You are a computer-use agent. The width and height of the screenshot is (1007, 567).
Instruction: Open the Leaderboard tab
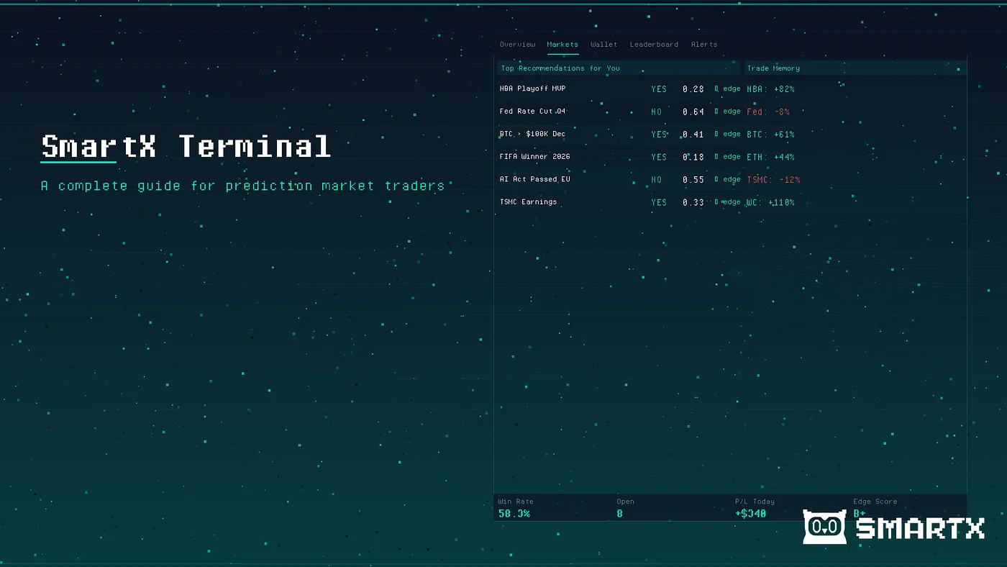tap(654, 45)
